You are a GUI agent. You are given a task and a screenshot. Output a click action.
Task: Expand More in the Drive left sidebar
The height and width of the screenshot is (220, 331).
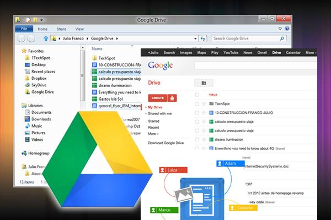click(x=153, y=134)
